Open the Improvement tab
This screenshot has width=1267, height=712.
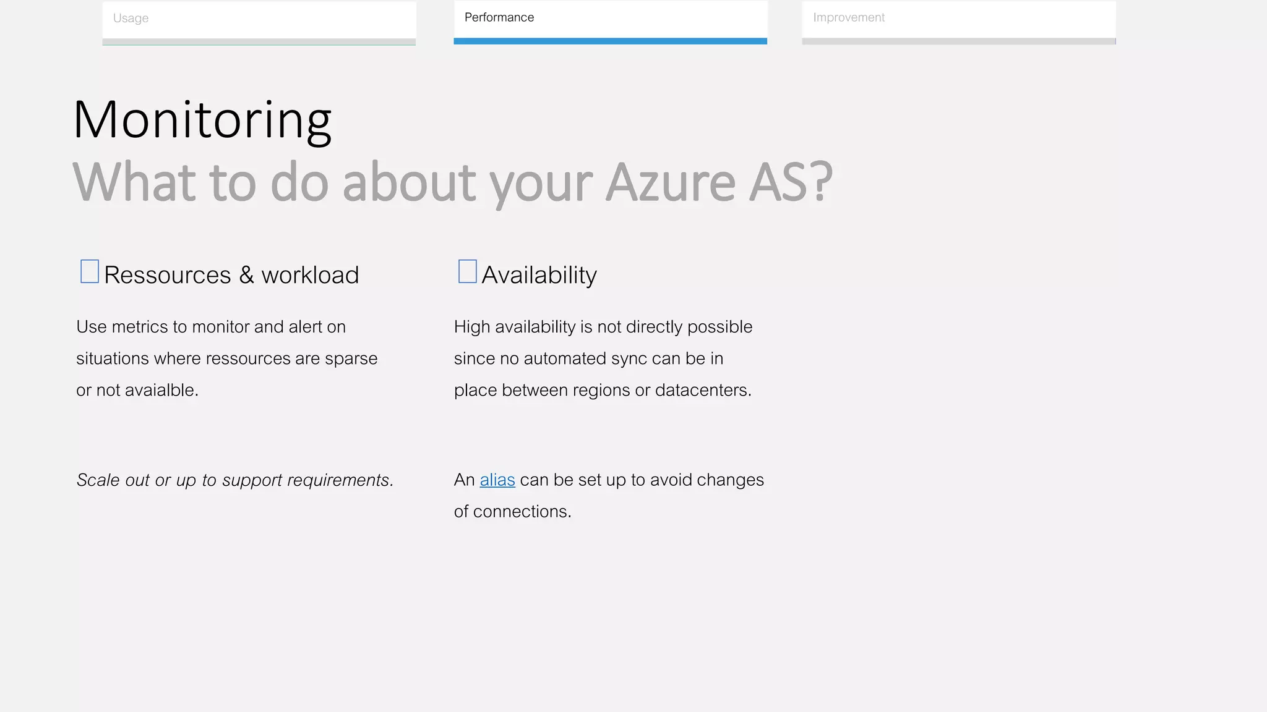[959, 23]
